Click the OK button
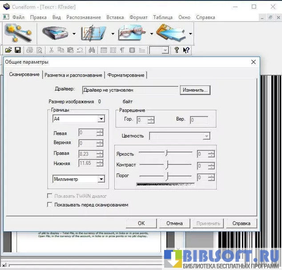The image size is (282, 270). coord(141,223)
